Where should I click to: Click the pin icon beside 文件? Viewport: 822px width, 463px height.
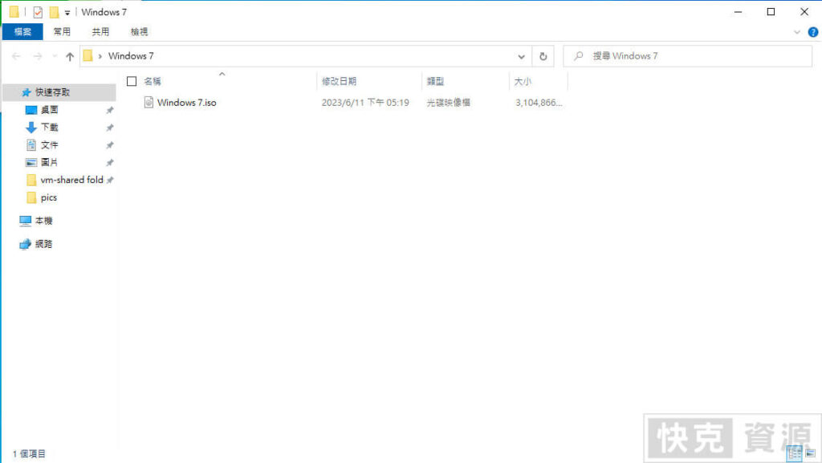pyautogui.click(x=109, y=145)
